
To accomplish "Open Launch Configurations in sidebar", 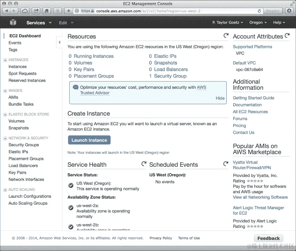I will pos(30,197).
